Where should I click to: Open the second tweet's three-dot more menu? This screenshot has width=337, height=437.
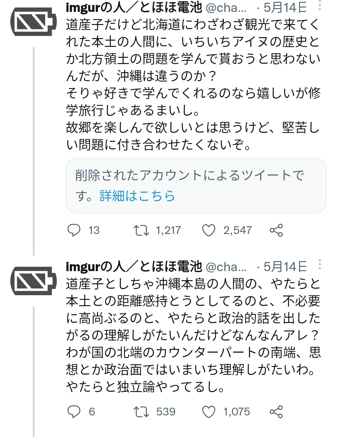(320, 264)
